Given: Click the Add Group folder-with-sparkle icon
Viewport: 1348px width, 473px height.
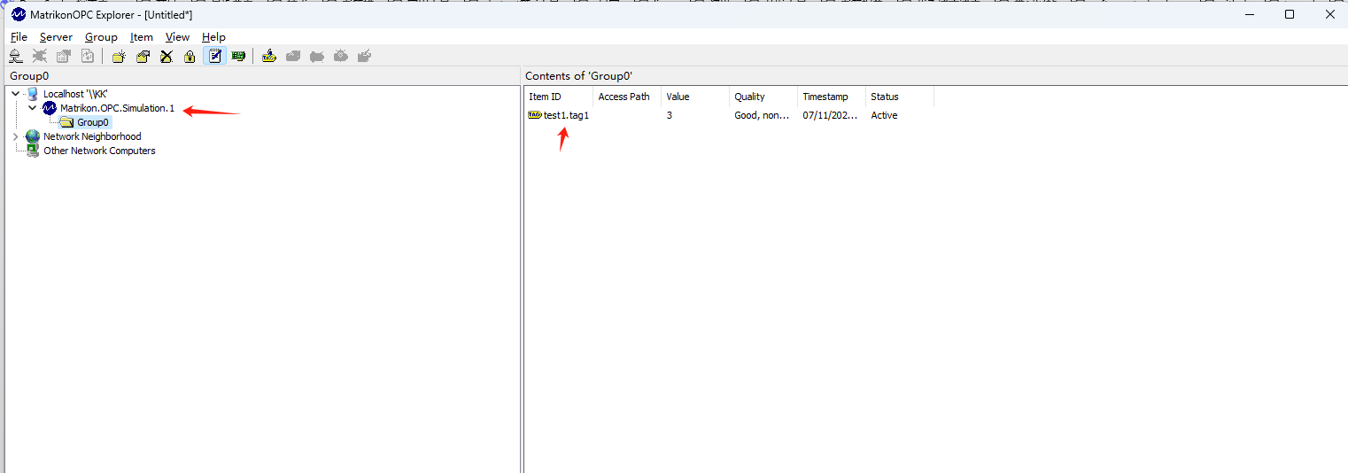Looking at the screenshot, I should (x=119, y=56).
